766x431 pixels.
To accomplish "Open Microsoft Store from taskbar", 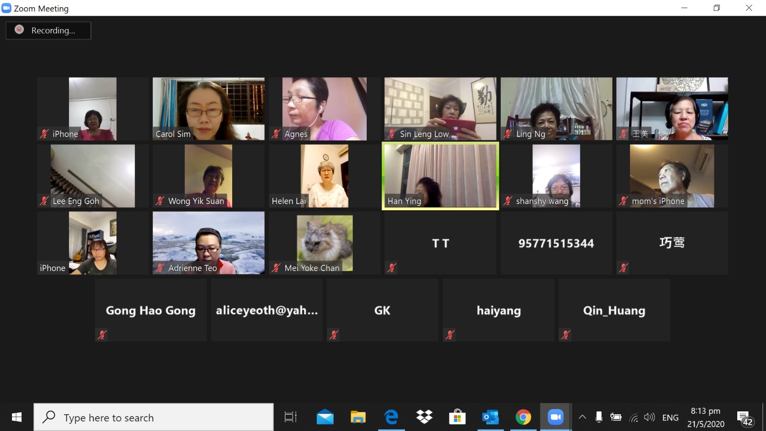I will click(457, 418).
